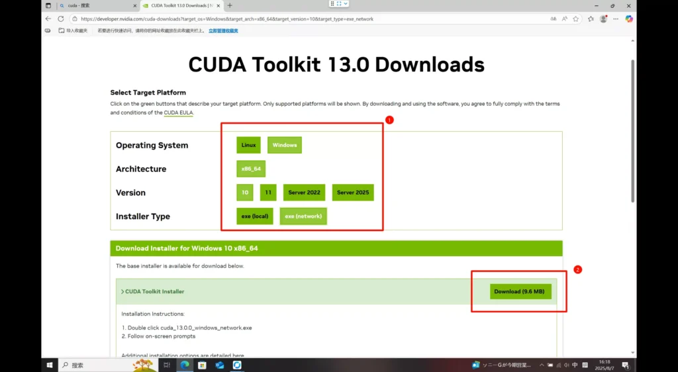
Task: Show hidden system tray icons
Action: point(542,365)
